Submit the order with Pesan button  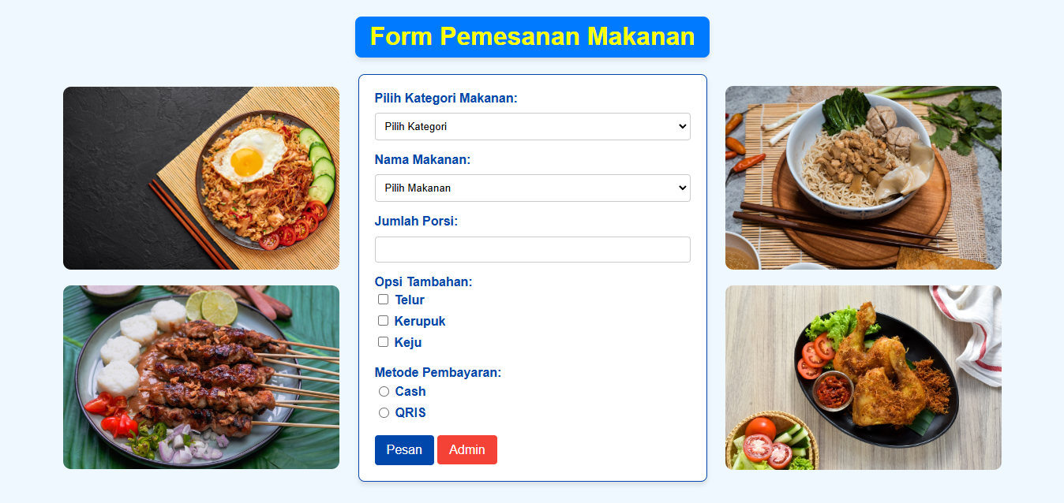[404, 450]
